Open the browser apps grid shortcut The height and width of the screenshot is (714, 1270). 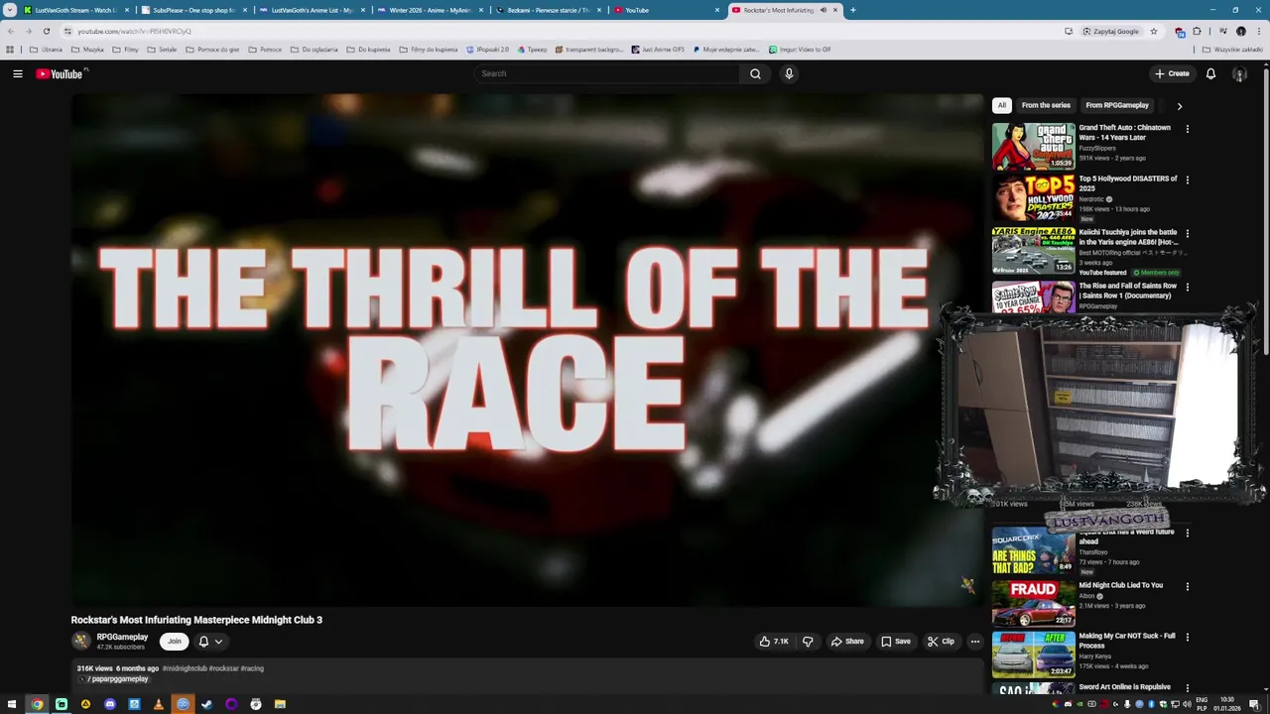(x=10, y=50)
